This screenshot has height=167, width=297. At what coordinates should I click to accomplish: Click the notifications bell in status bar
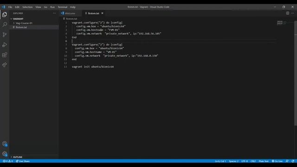click(293, 161)
